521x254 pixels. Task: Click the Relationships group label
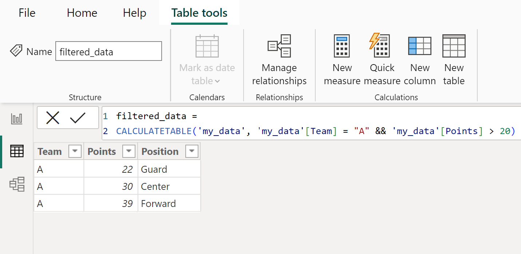tap(279, 97)
